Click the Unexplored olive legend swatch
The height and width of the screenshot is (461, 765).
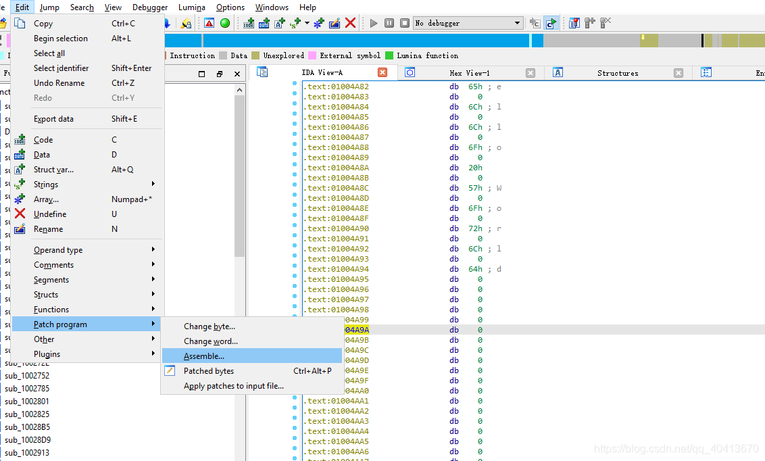pos(255,55)
